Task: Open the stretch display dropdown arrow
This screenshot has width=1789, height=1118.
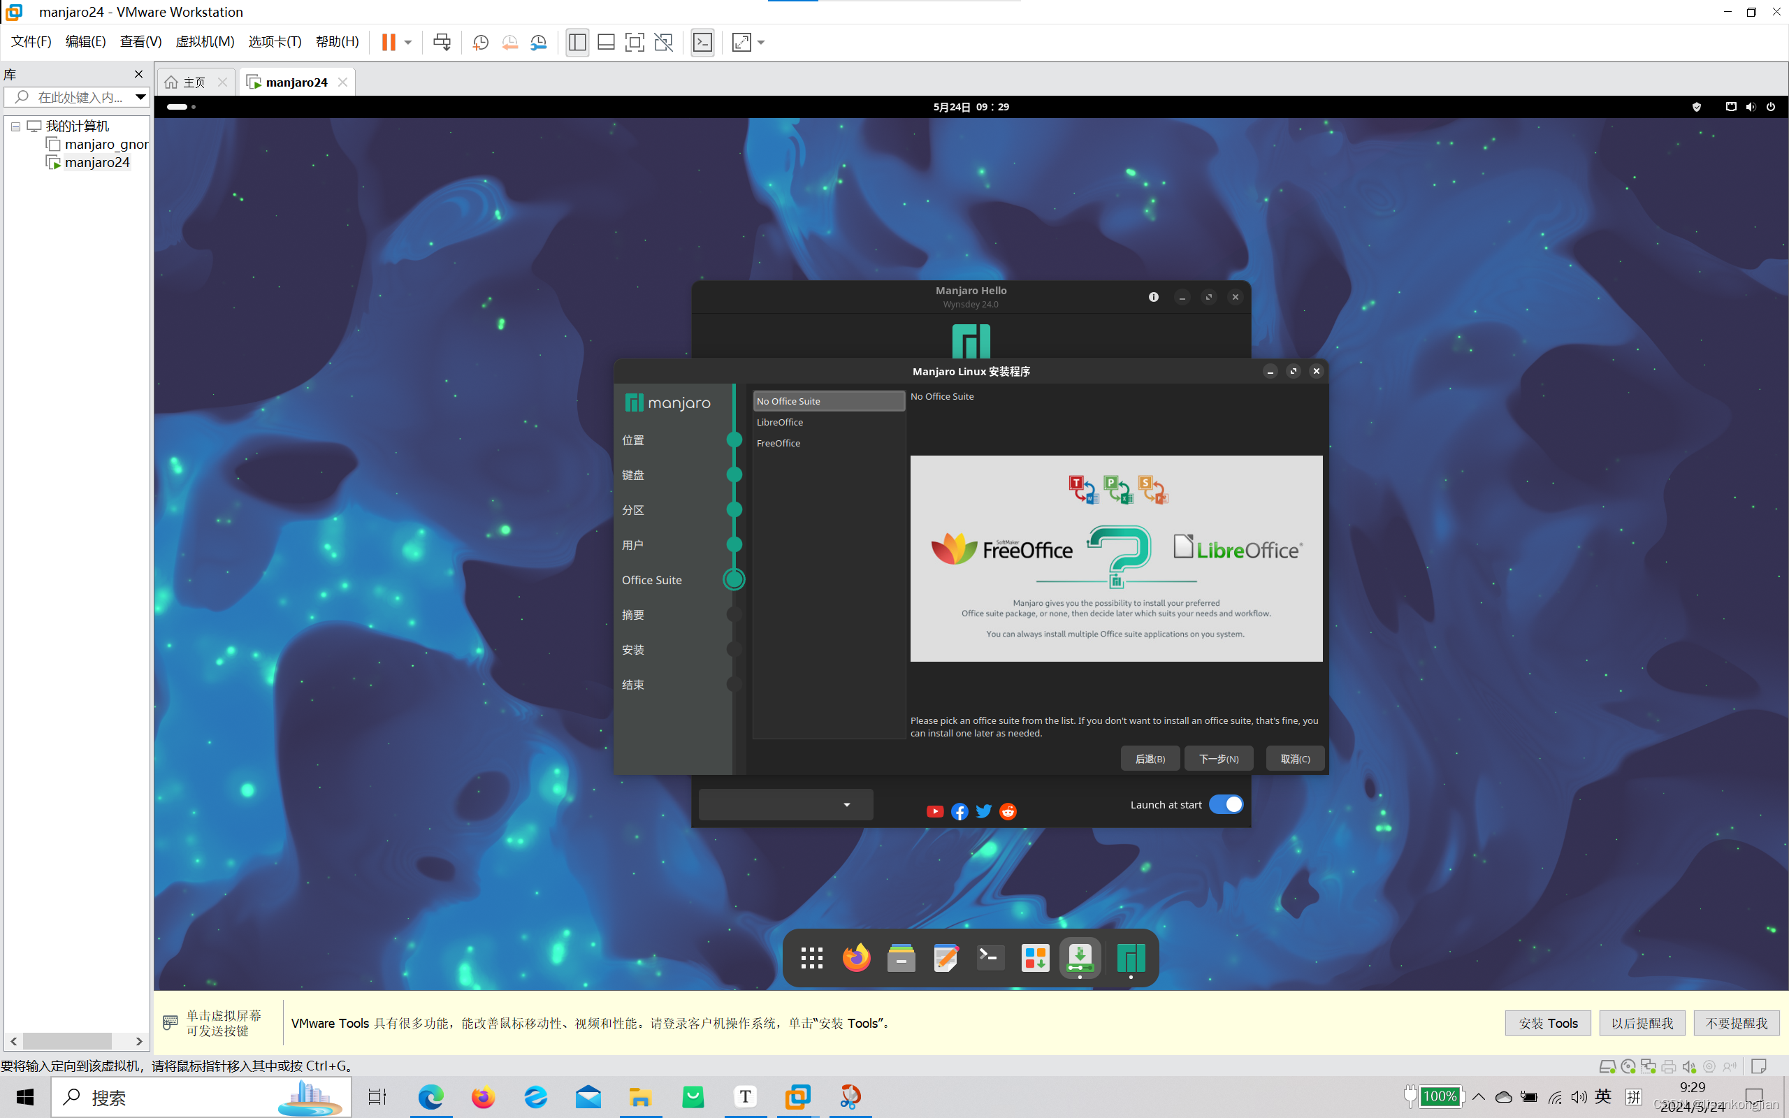Action: tap(762, 42)
